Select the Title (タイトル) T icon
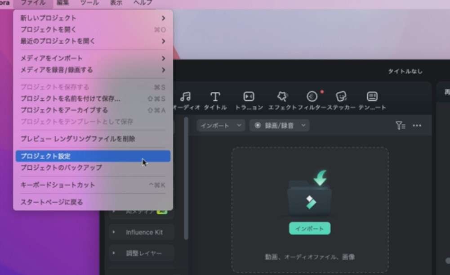The width and height of the screenshot is (450, 275). point(215,97)
